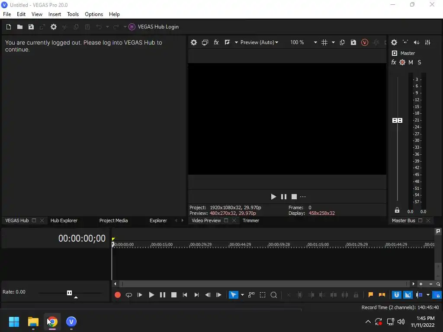Click Go to End transport button
Screen dimensions: 443x332
coord(196,295)
